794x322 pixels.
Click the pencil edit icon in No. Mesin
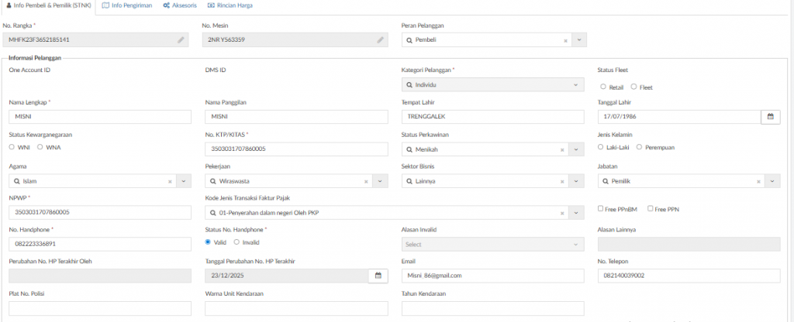tap(381, 39)
